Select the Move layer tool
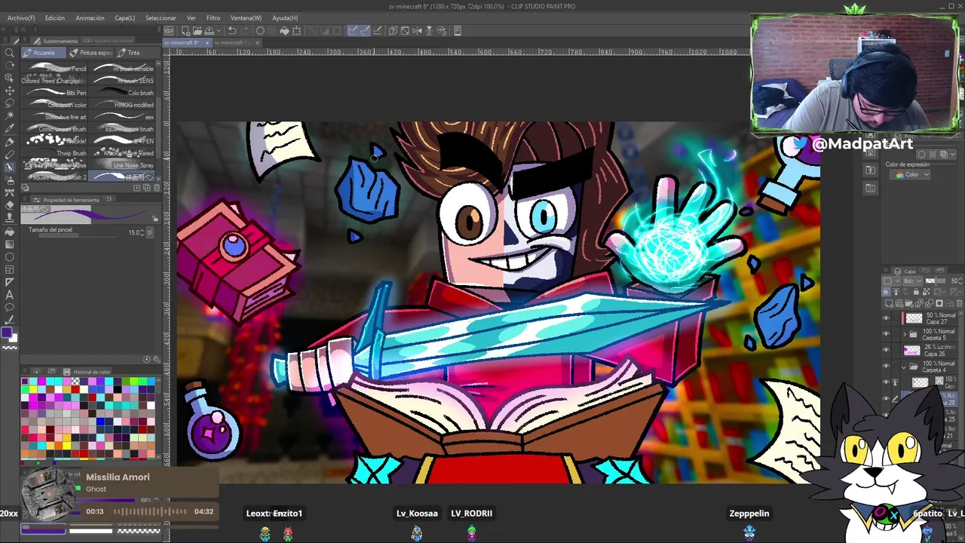This screenshot has width=965, height=543. [10, 91]
